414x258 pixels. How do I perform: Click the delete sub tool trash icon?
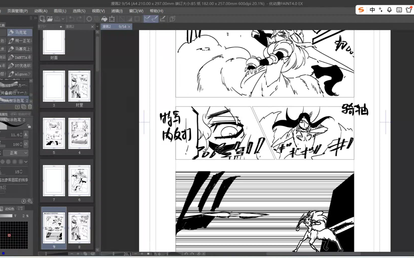pyautogui.click(x=30, y=107)
